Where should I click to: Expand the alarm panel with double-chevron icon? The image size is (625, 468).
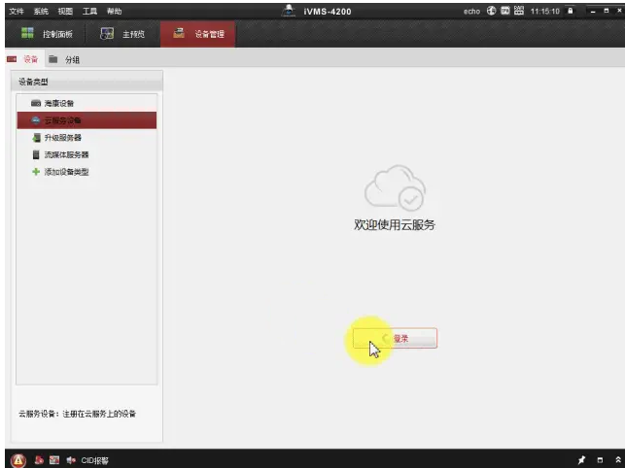616,459
